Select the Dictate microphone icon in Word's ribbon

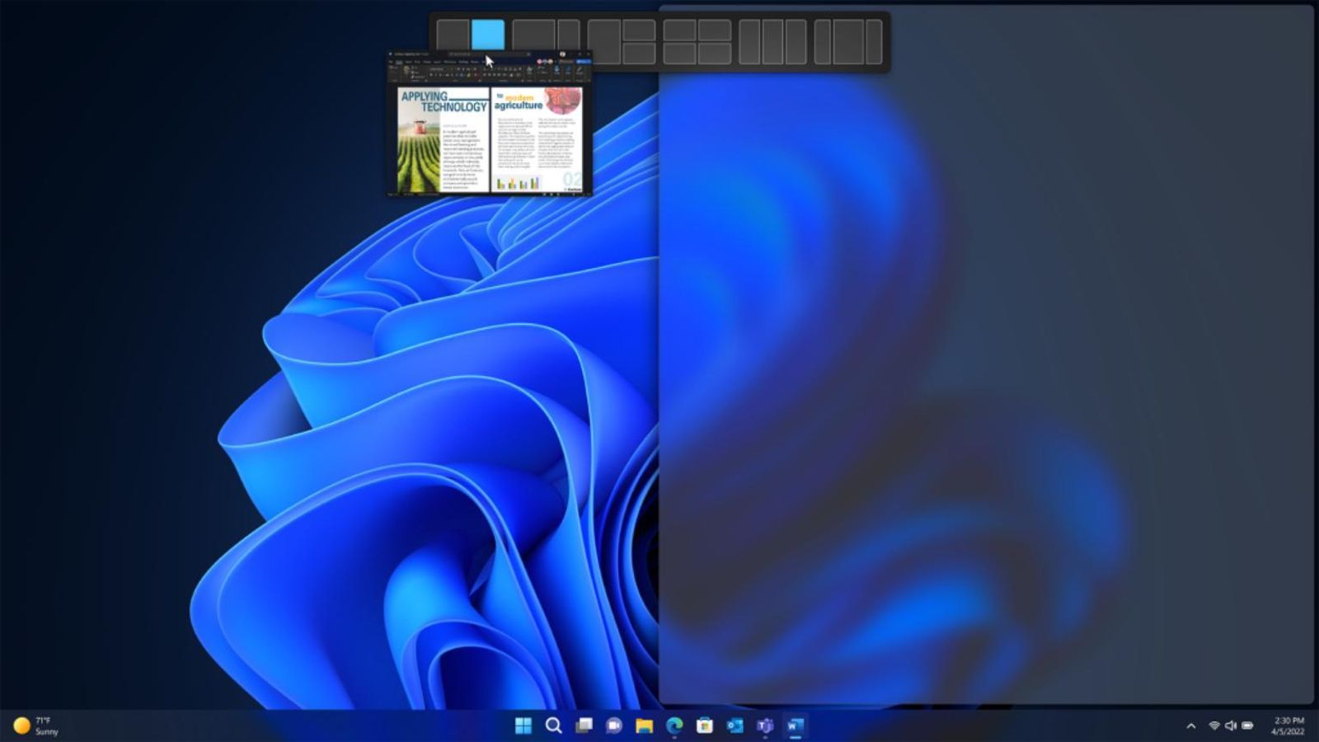(x=556, y=69)
